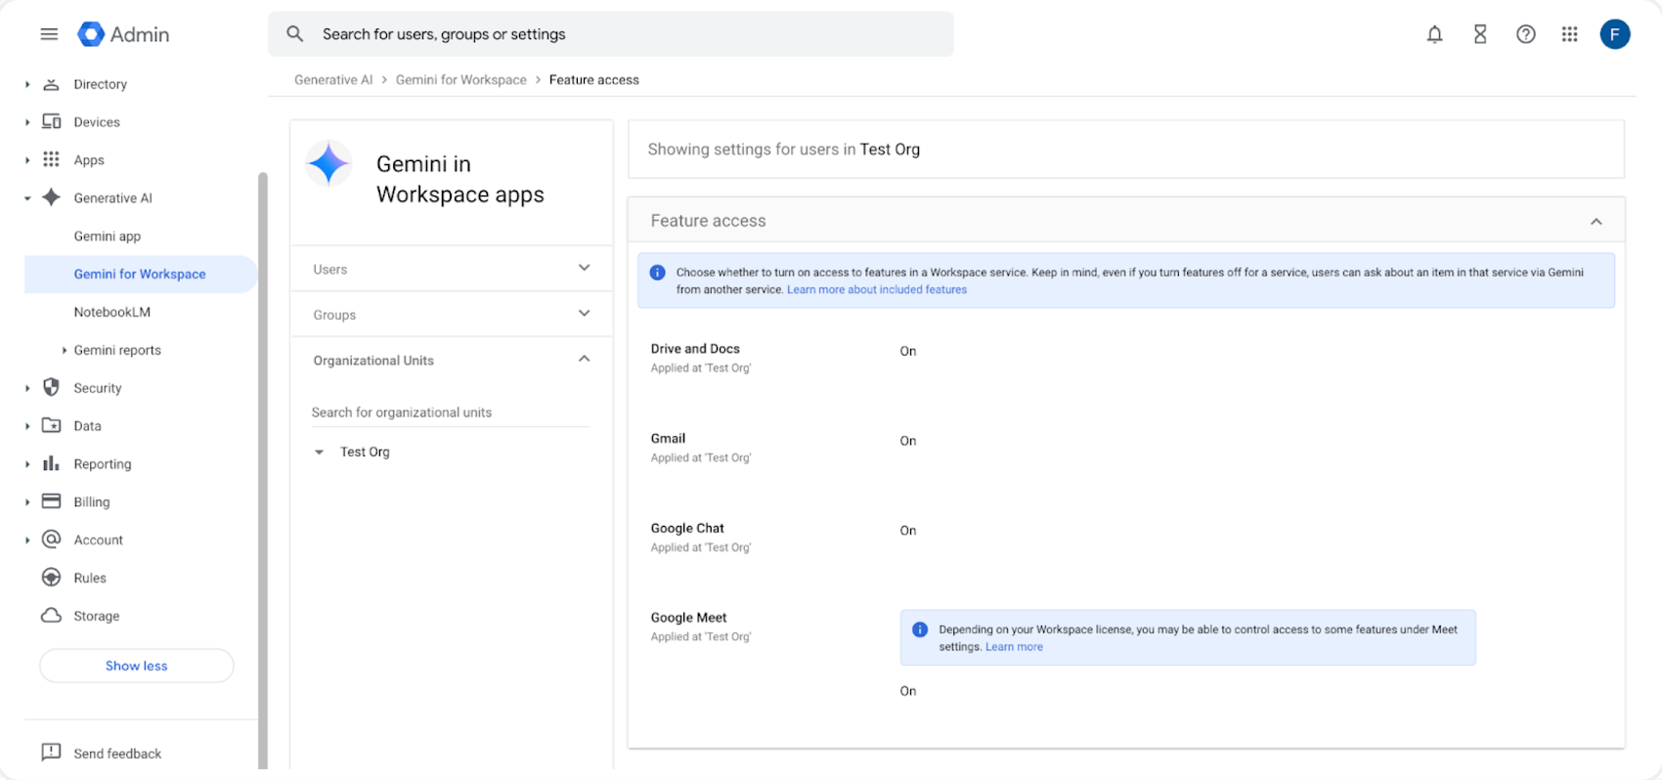Click the Send feedback icon
The width and height of the screenshot is (1662, 780).
point(51,753)
